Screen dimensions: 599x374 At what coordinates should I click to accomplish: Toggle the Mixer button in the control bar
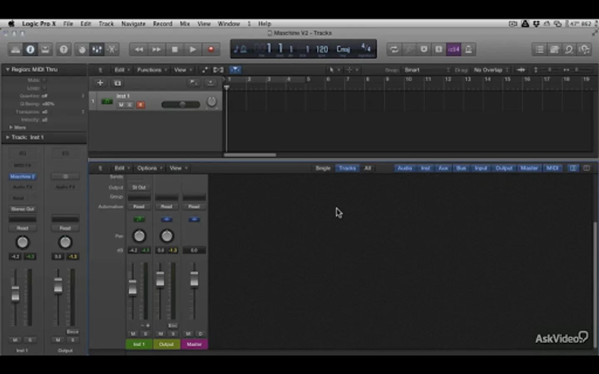click(97, 49)
